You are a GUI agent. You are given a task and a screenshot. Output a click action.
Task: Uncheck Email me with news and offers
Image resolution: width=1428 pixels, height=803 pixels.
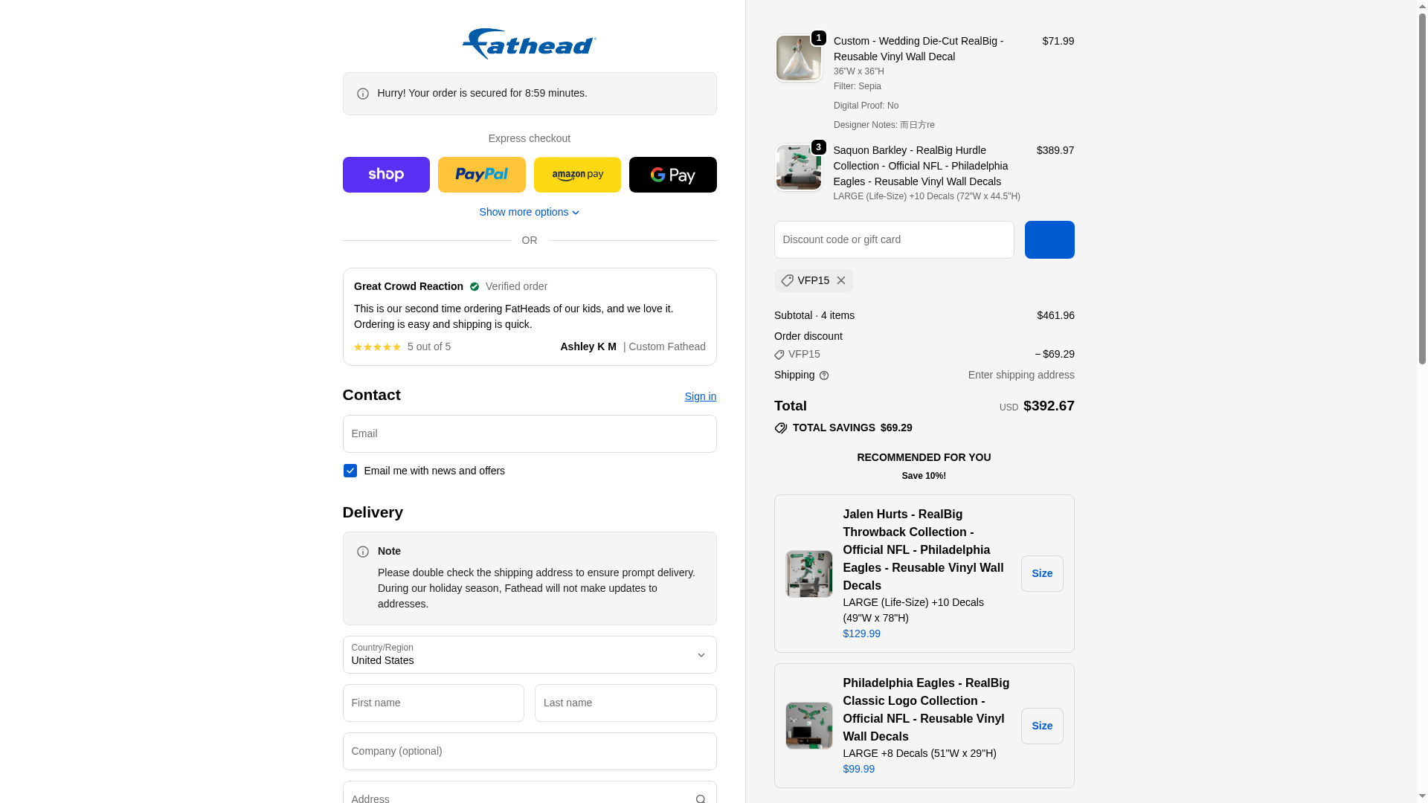tap(350, 471)
